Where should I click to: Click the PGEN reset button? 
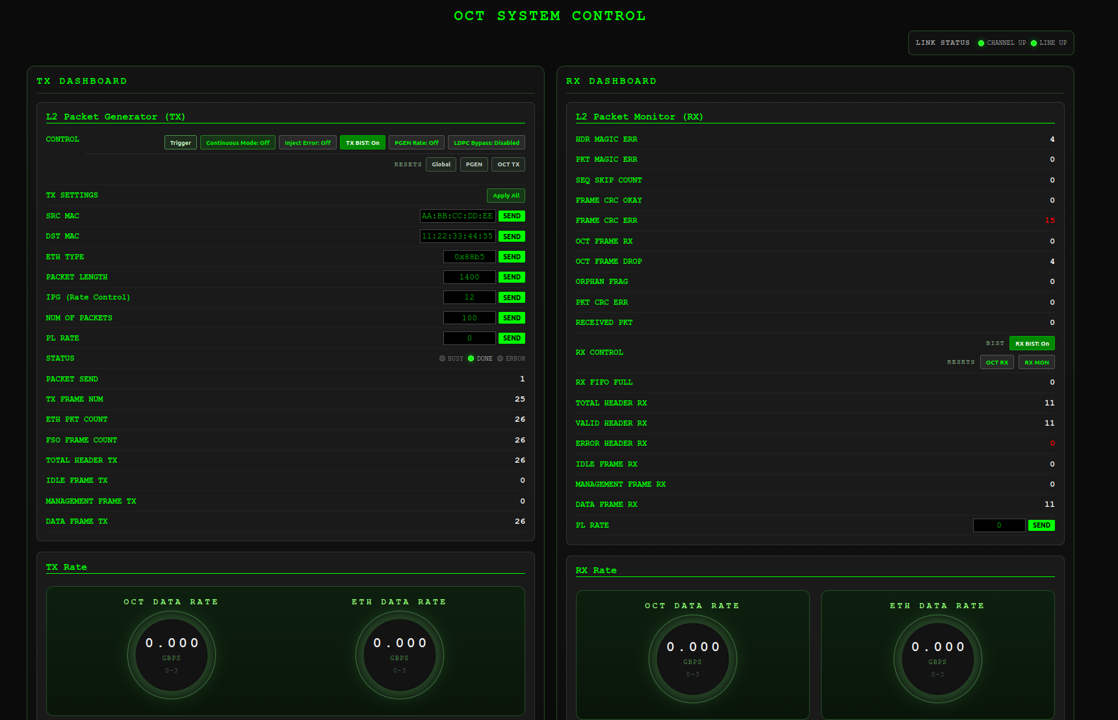[x=474, y=164]
